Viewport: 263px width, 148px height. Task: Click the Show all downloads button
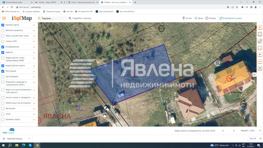point(252,138)
